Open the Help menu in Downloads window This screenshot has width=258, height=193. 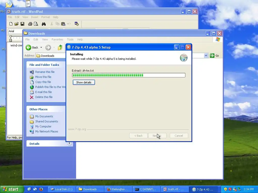tap(80, 39)
